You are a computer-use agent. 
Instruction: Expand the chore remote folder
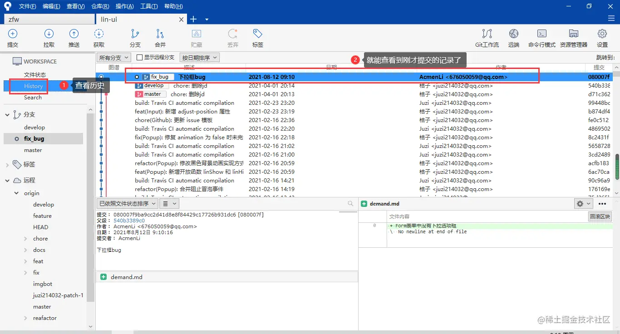(26, 239)
